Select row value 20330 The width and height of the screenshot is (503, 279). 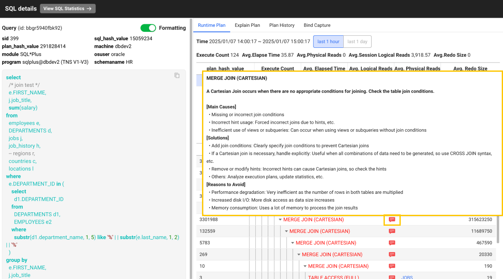tap(486, 255)
